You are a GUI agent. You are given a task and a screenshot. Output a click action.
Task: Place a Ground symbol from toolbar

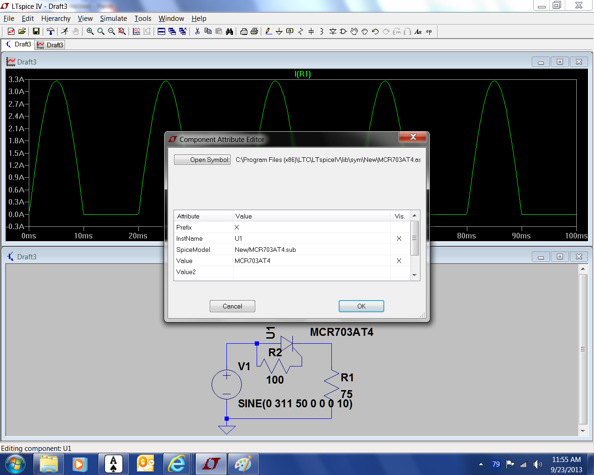click(279, 32)
